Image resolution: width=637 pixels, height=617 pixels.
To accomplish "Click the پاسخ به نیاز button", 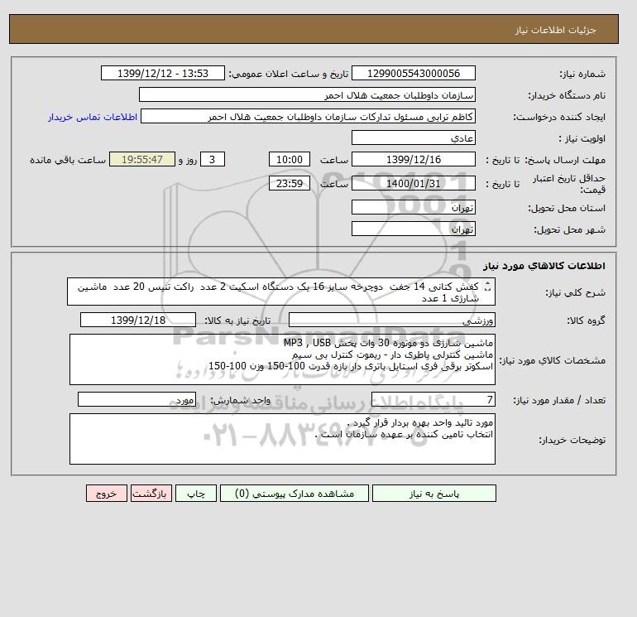I will point(433,494).
